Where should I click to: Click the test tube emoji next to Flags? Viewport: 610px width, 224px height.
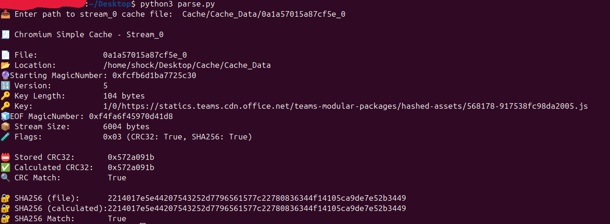point(5,137)
